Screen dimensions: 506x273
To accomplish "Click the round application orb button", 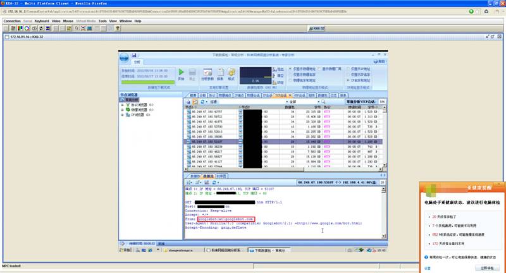I will 124,58.
